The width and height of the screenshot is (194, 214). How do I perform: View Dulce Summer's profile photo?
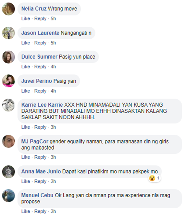coord(9,57)
